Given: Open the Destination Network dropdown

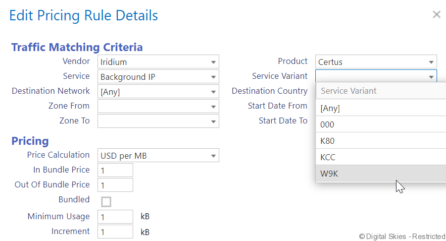Looking at the screenshot, I should tap(158, 92).
